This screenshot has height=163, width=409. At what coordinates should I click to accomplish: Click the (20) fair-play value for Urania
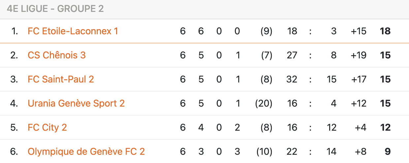(x=264, y=103)
